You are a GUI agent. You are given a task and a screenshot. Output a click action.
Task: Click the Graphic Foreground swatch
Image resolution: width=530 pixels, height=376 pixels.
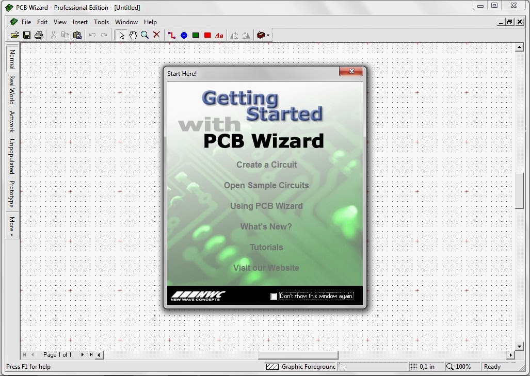(272, 366)
